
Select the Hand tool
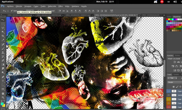point(3,93)
